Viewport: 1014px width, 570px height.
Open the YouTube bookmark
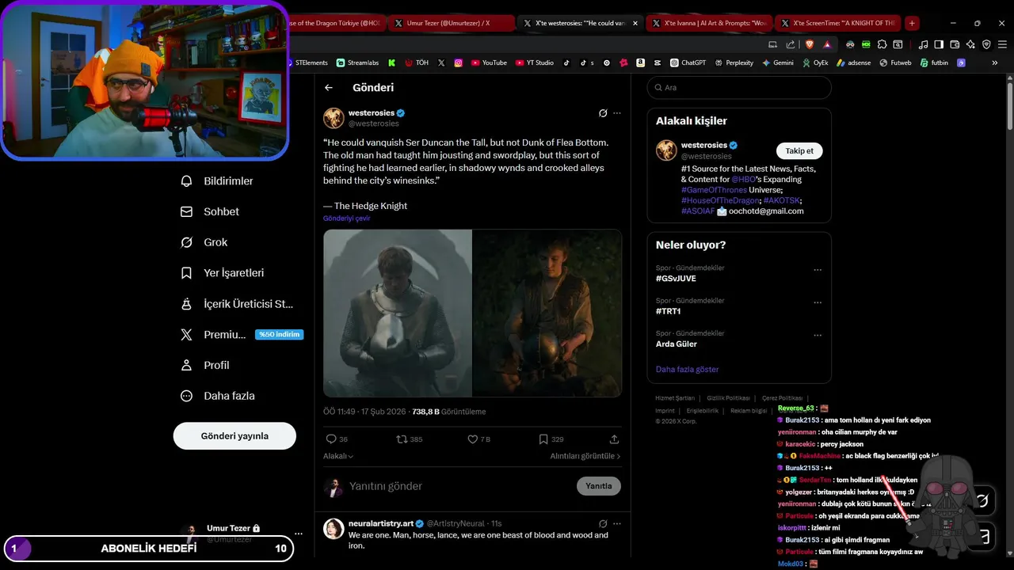pyautogui.click(x=488, y=63)
